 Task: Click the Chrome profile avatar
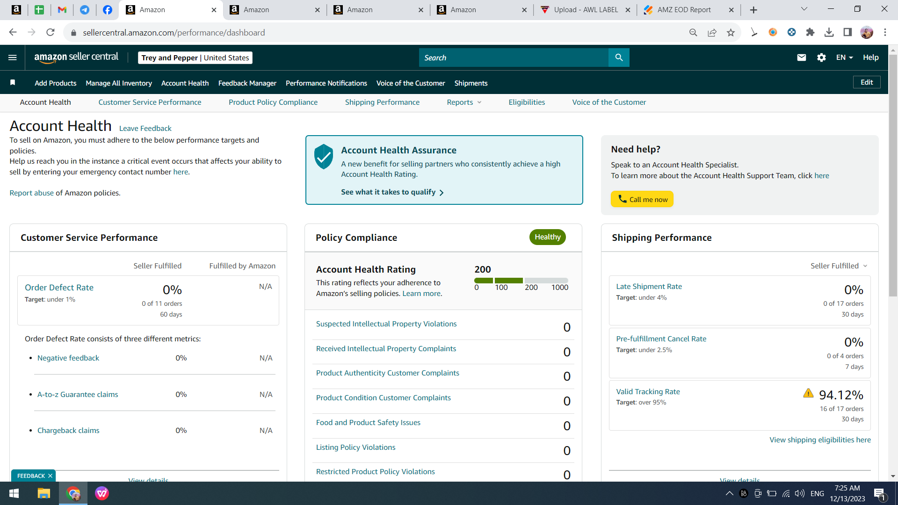coord(867,32)
